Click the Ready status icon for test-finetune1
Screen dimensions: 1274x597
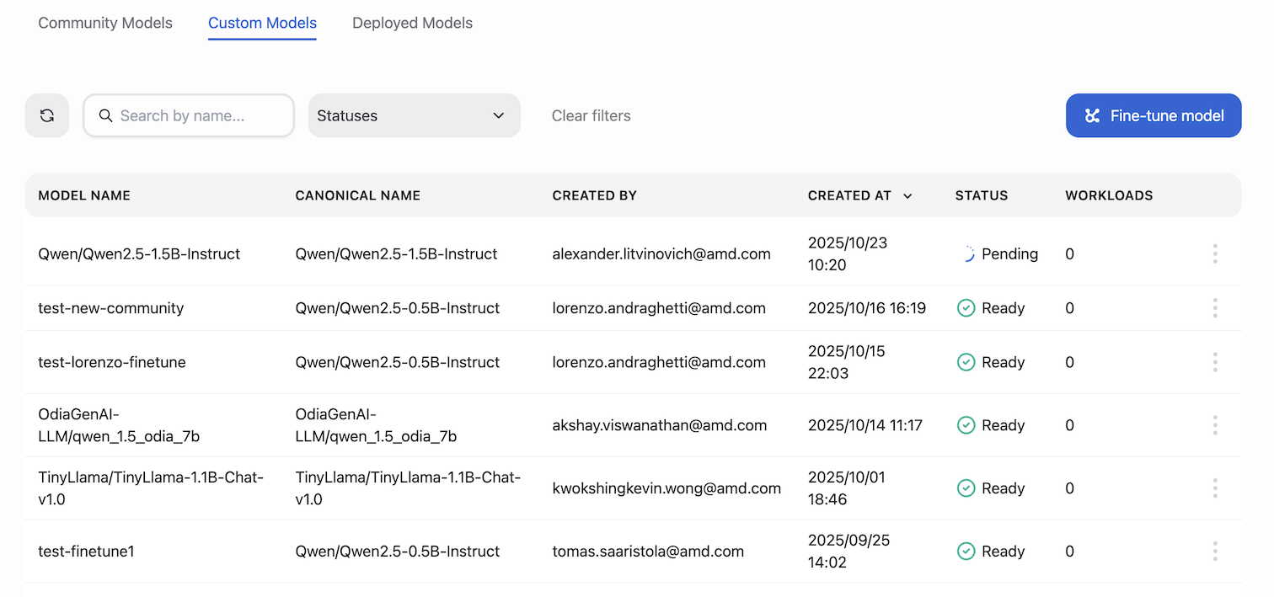click(966, 551)
